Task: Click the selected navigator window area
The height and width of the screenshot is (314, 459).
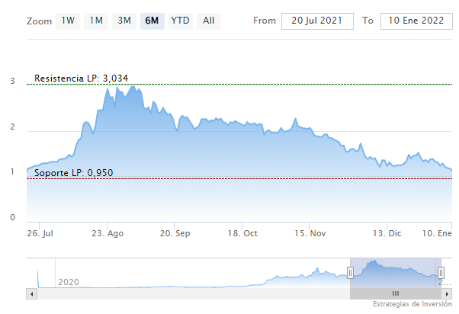Action: [396, 273]
